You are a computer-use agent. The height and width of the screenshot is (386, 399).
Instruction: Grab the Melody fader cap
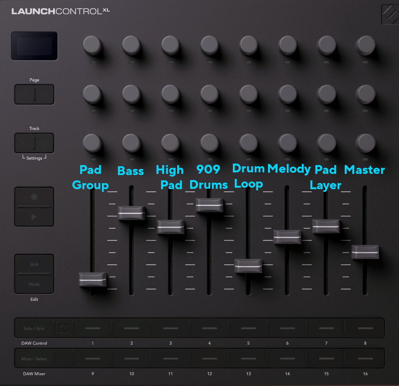[x=287, y=237]
